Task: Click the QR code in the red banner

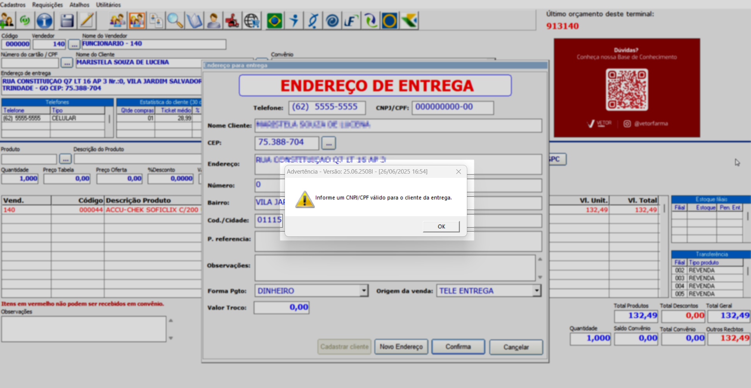Action: tap(627, 90)
